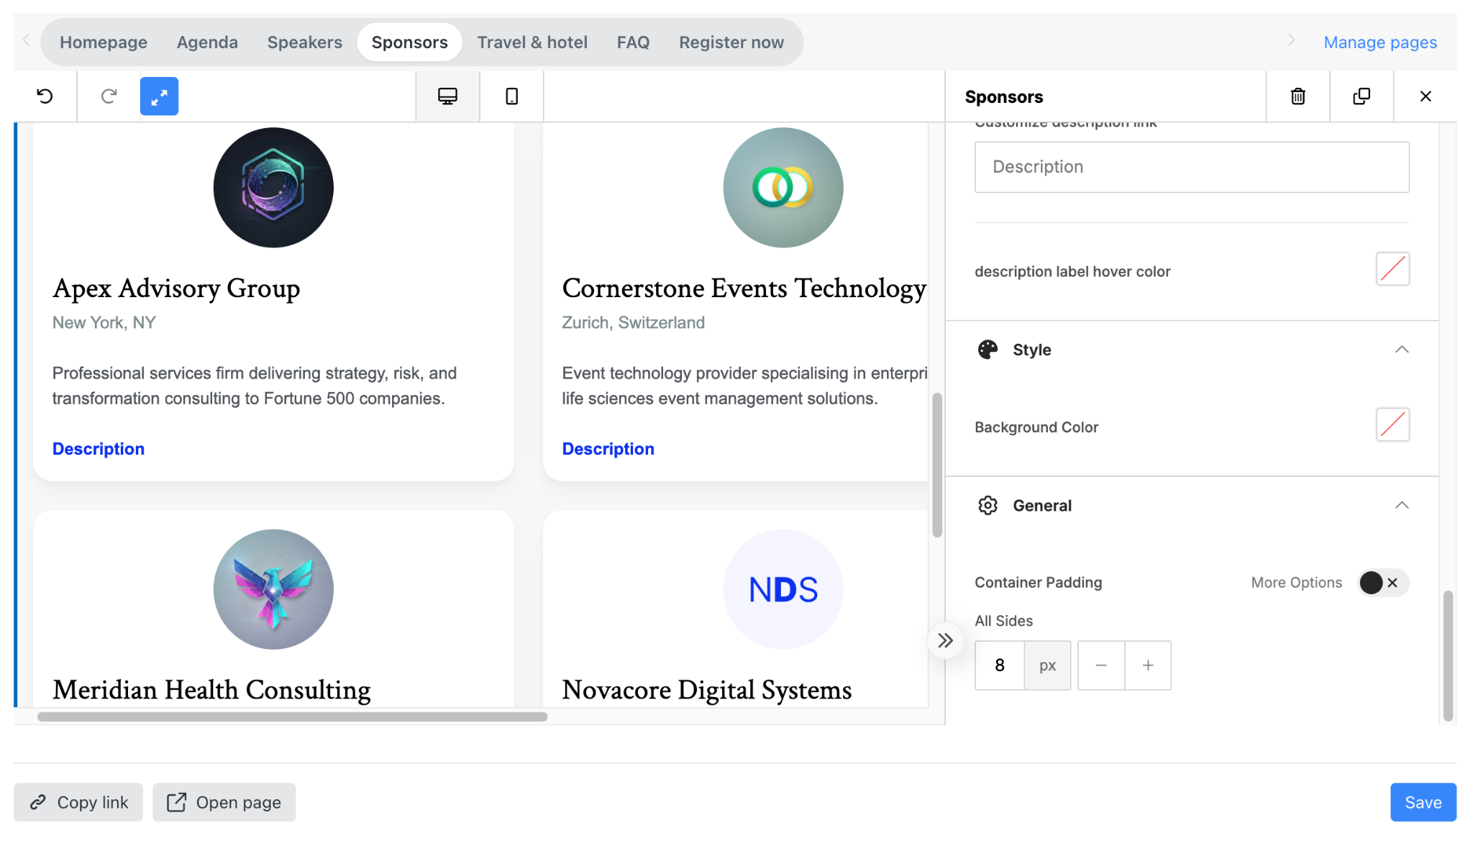
Task: Delete the Sponsors block with trash icon
Action: [1298, 96]
